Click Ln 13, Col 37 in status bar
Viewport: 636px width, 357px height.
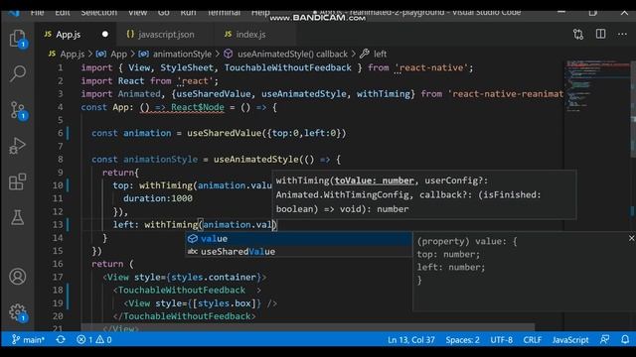pos(410,339)
